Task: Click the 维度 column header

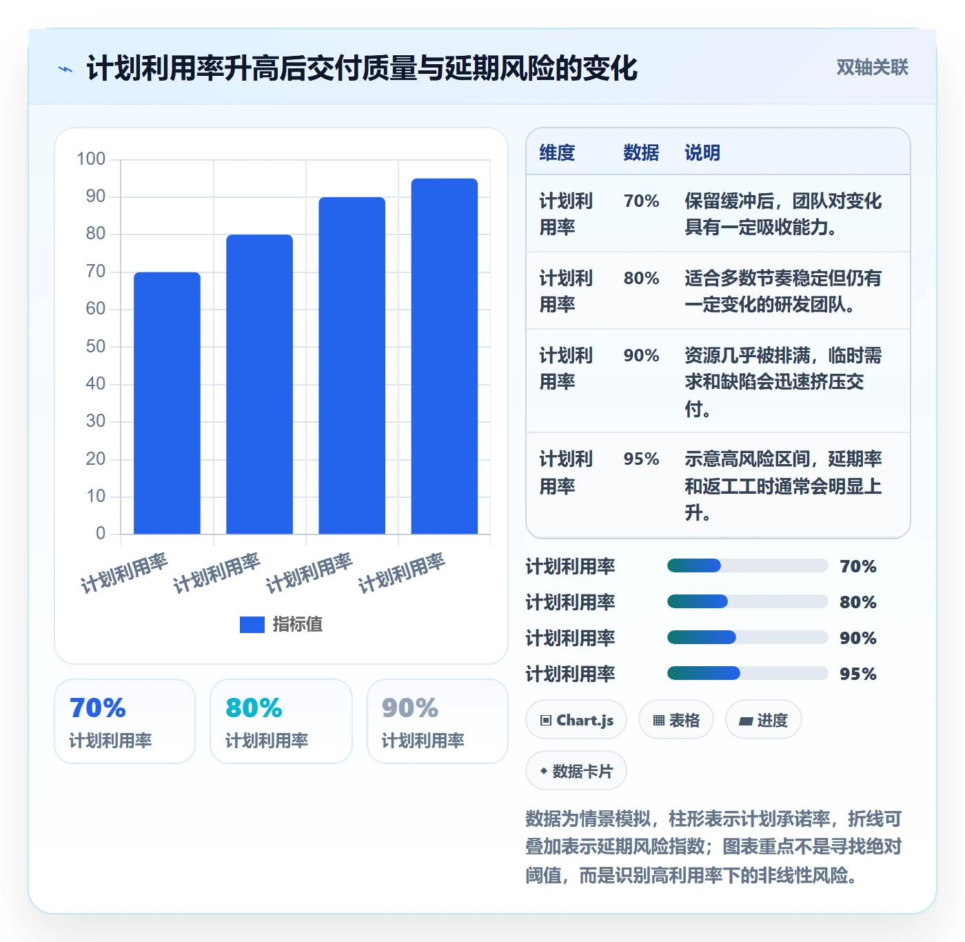Action: coord(557,152)
